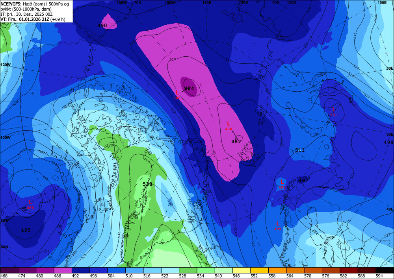Click the '564' value in the color legend
This screenshot has width=394, height=279.
click(x=290, y=276)
